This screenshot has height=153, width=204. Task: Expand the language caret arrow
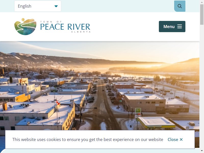point(56,6)
